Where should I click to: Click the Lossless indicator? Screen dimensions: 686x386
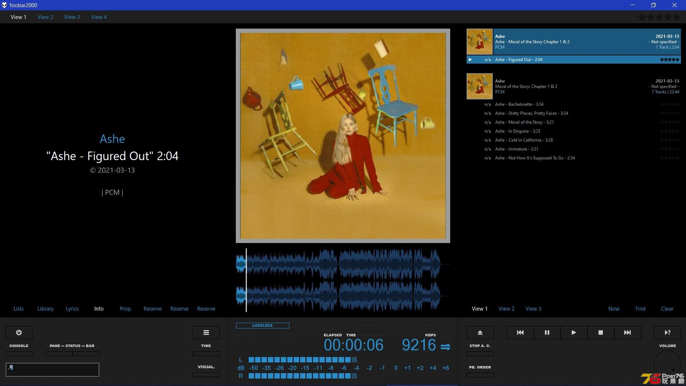coord(263,326)
